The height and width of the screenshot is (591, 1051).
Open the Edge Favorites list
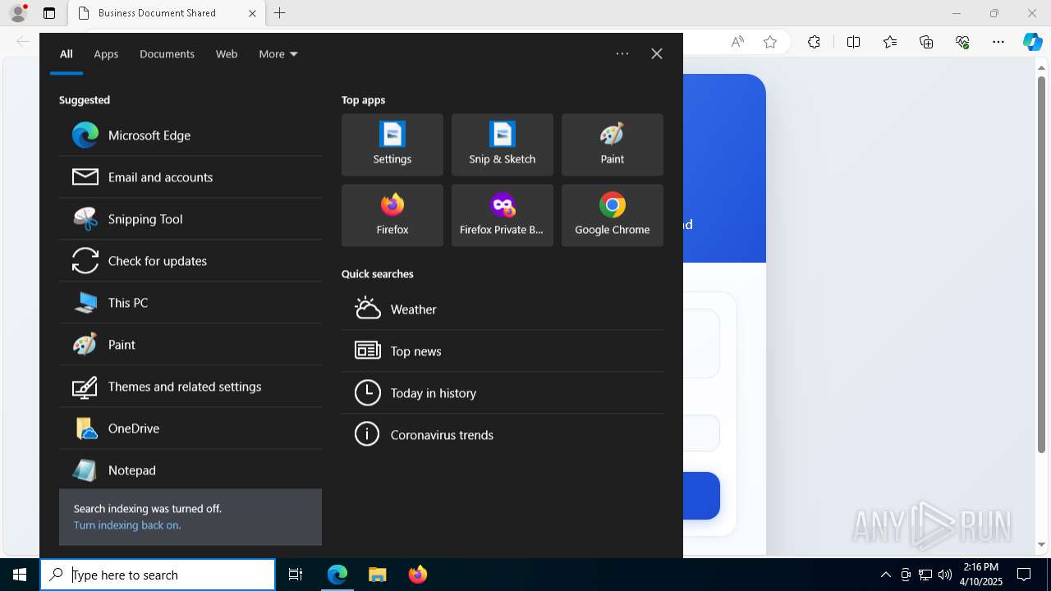(890, 42)
